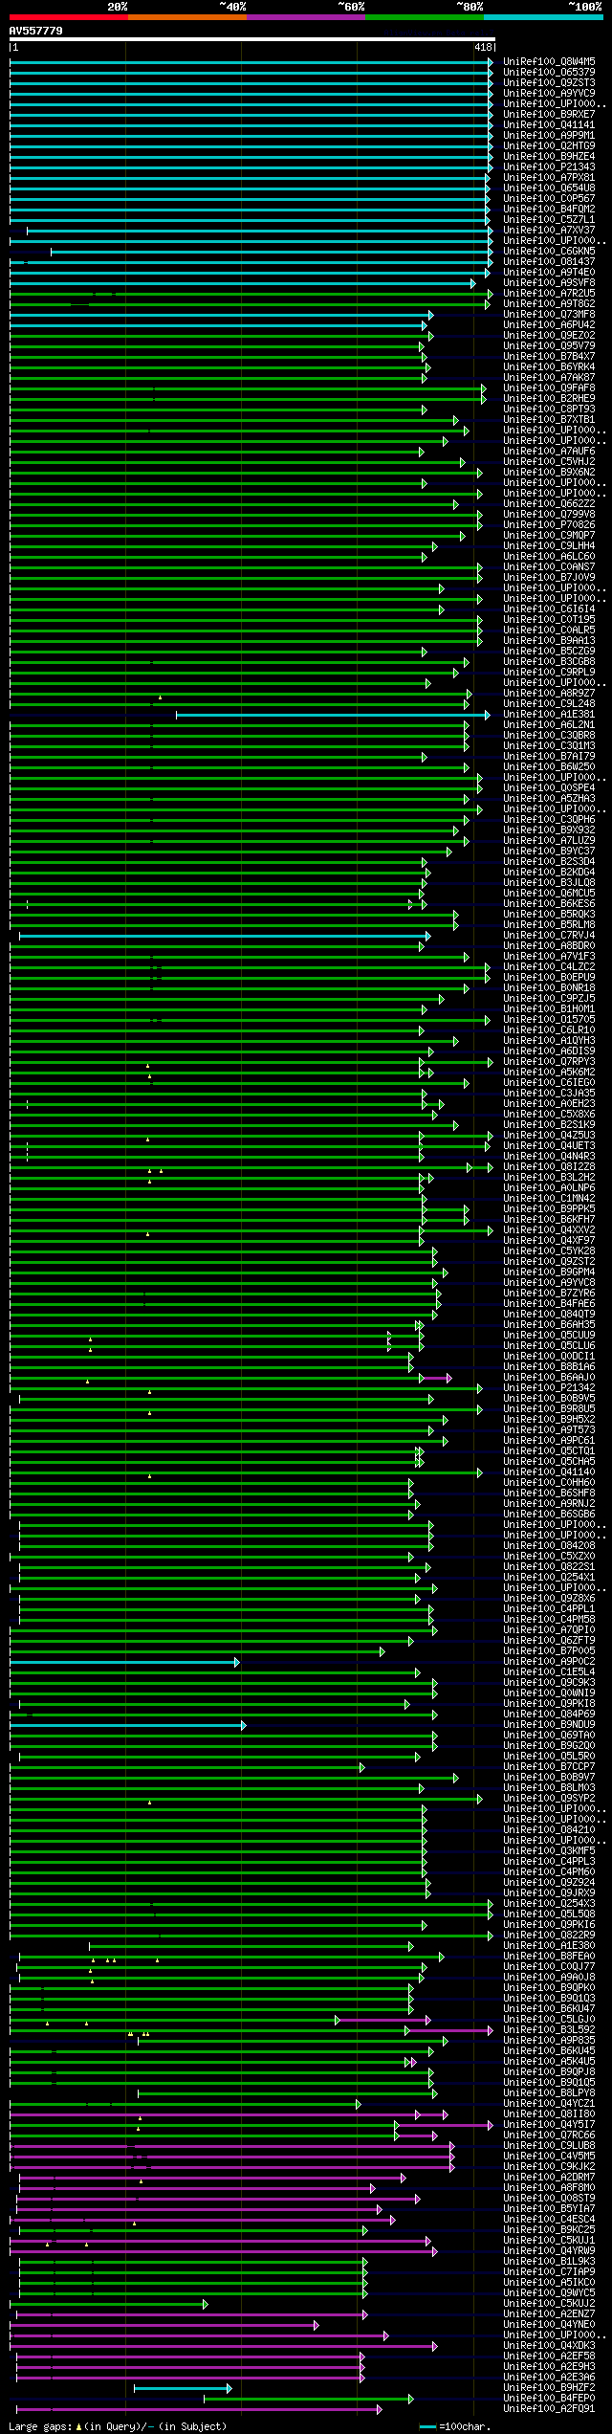Screen dimensions: 612x2434
Task: Click the label UniRef100_P21343
Action: pyautogui.click(x=549, y=166)
